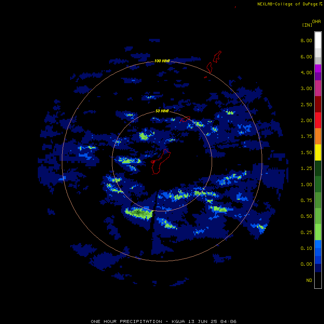Click the 100 NMI range ring label

pyautogui.click(x=162, y=61)
